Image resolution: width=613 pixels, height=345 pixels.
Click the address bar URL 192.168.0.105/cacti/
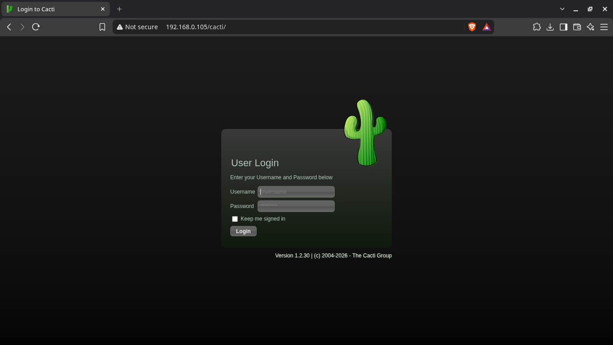tap(196, 27)
